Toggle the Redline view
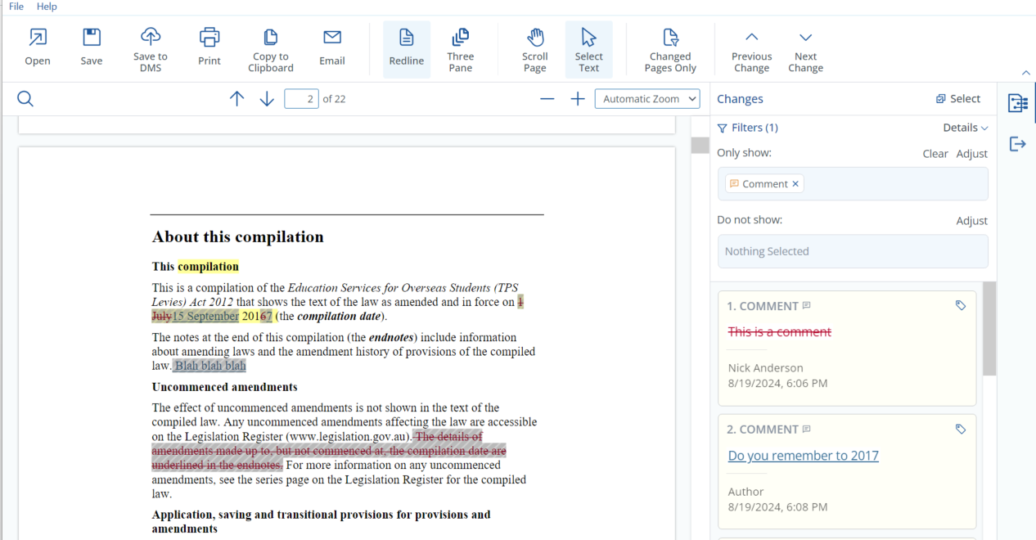Screen dimensions: 1036x540 407,49
